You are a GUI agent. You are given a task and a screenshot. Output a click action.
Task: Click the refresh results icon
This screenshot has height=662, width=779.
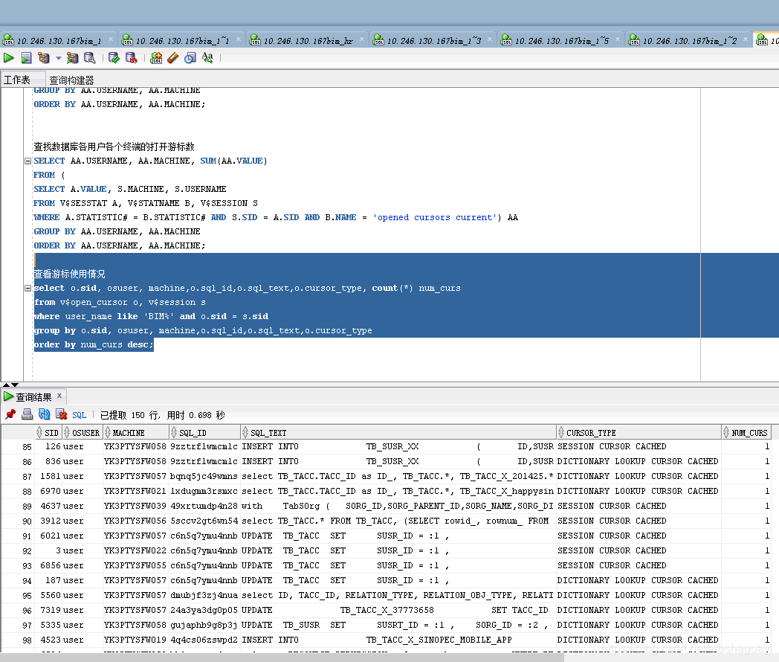click(x=44, y=414)
